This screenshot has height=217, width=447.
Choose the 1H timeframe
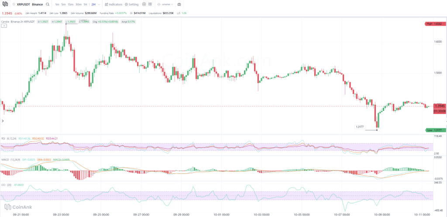pos(85,4)
